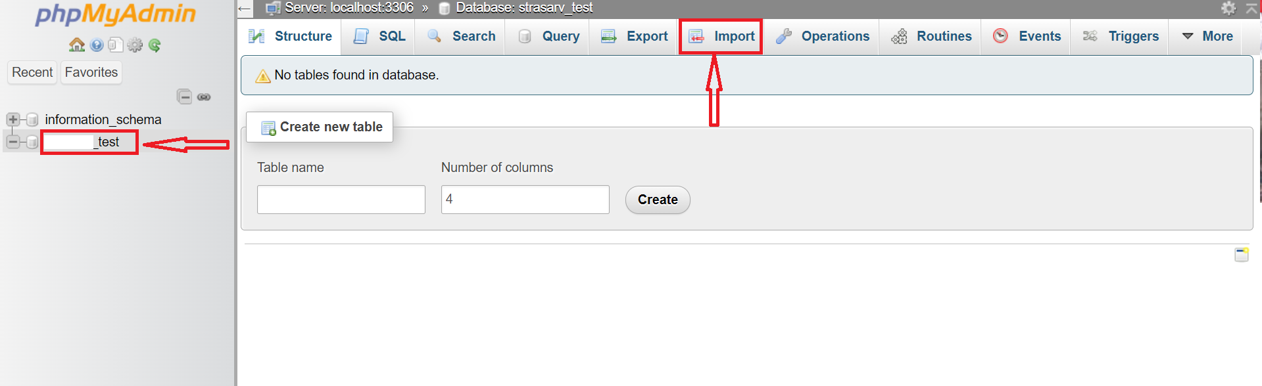Switch to the Structure tab
1262x386 pixels.
(290, 36)
